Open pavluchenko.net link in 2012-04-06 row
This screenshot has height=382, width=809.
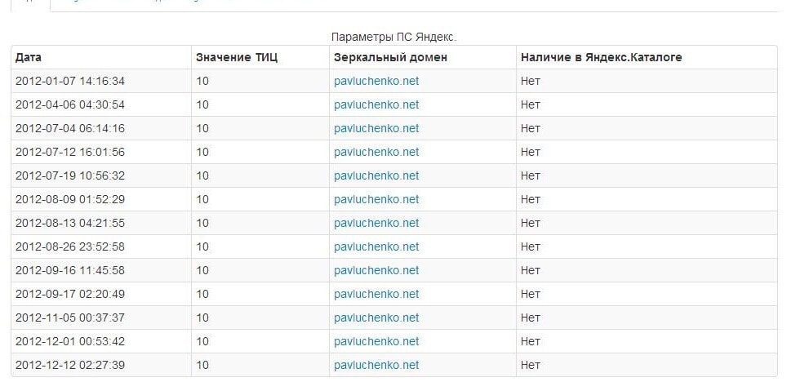tap(376, 104)
